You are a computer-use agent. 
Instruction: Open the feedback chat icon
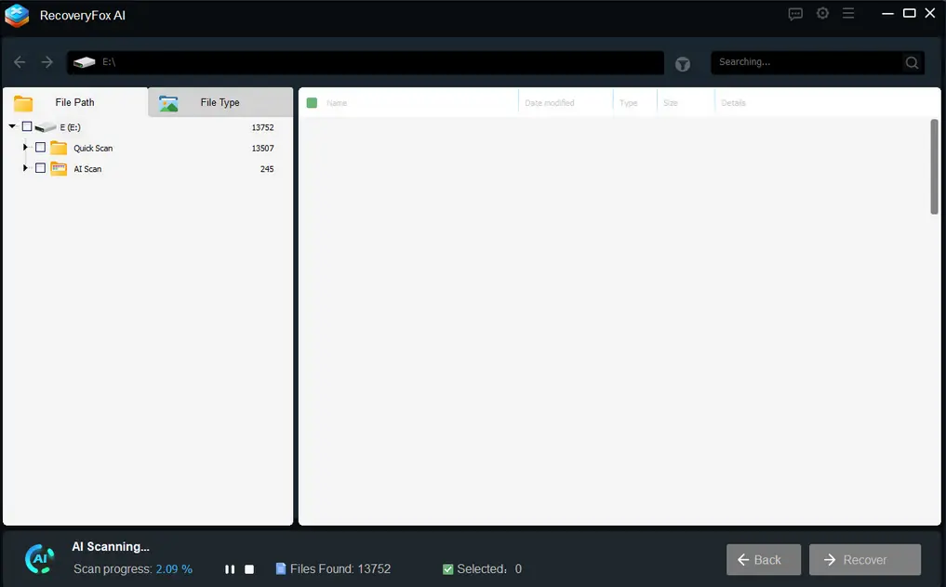click(795, 14)
